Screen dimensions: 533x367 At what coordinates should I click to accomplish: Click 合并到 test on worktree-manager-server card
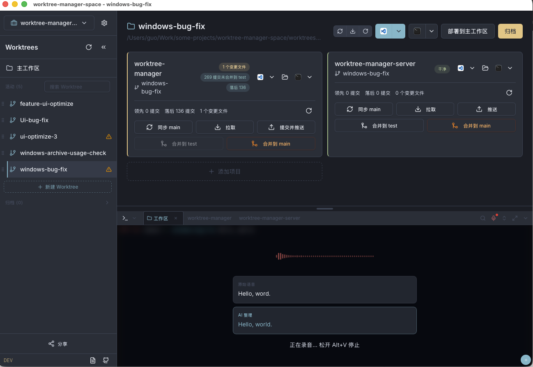[379, 125]
